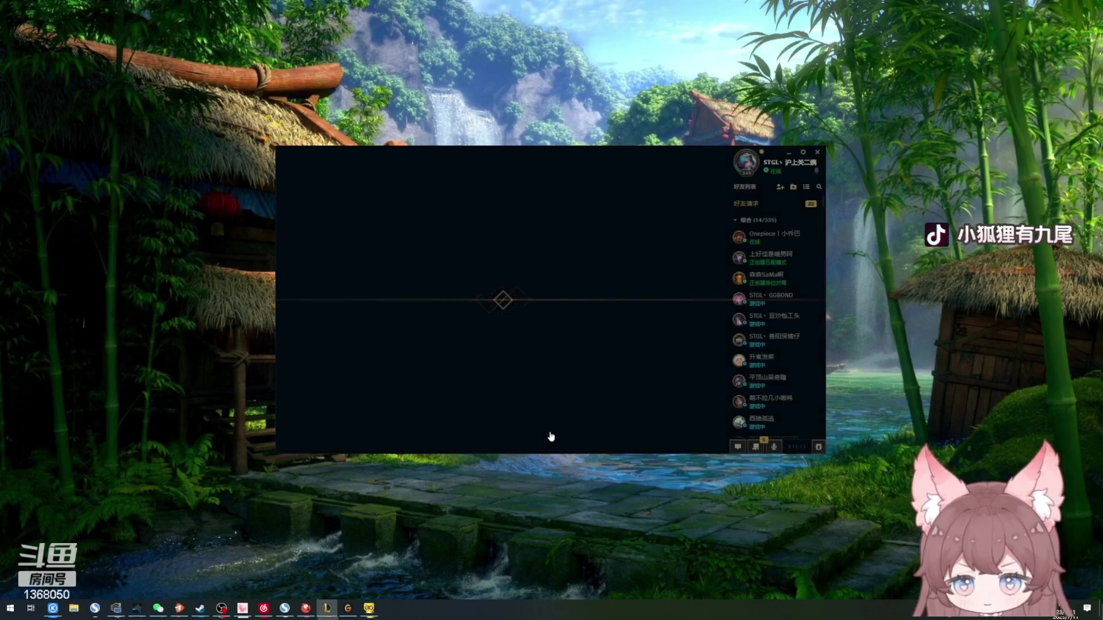The width and height of the screenshot is (1103, 620).
Task: Select friend 平顶山吴奇隆
Action: [x=777, y=381]
